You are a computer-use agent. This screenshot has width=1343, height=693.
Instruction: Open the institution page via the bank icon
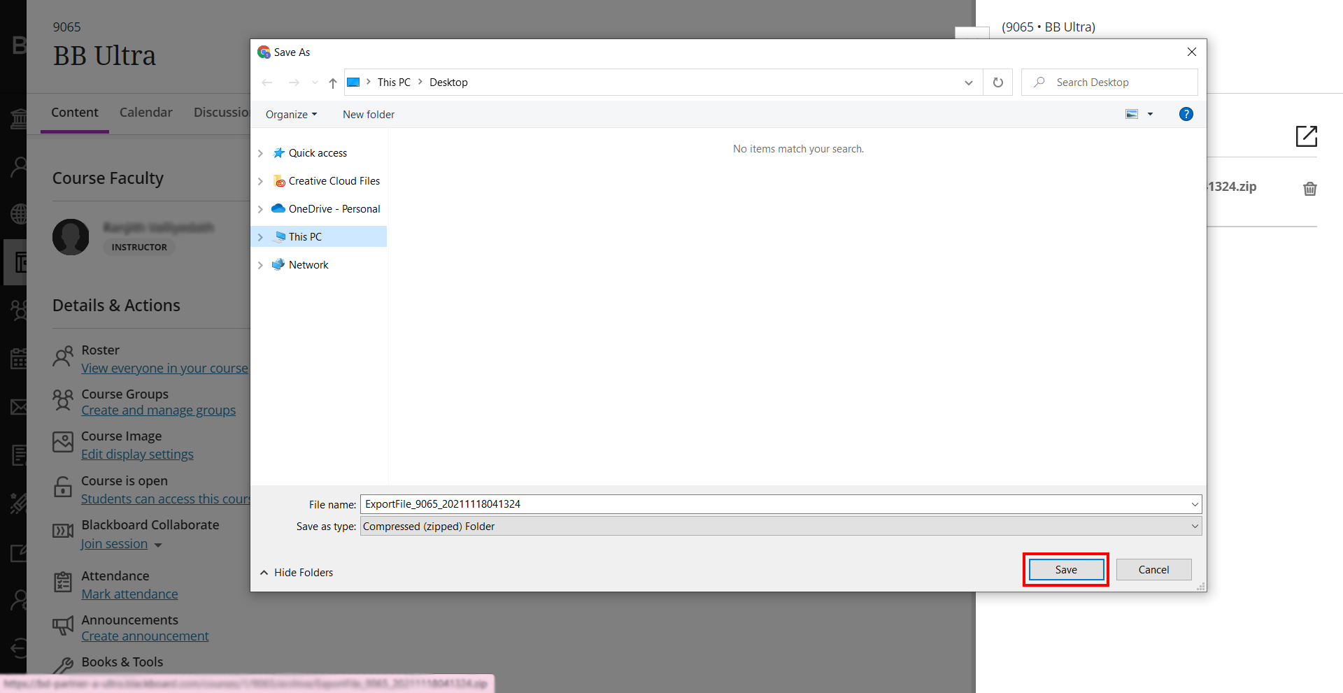pos(17,117)
